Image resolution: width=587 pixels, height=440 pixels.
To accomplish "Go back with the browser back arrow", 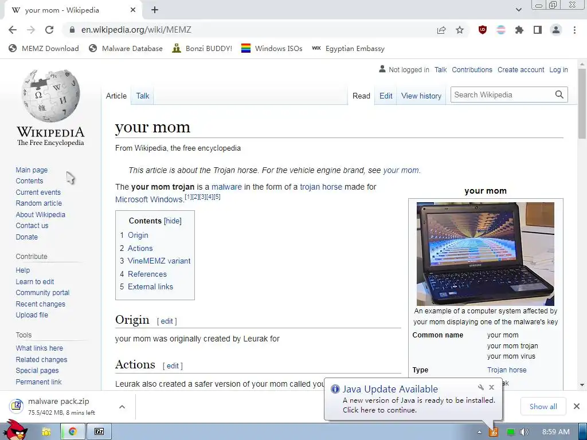I will (13, 30).
